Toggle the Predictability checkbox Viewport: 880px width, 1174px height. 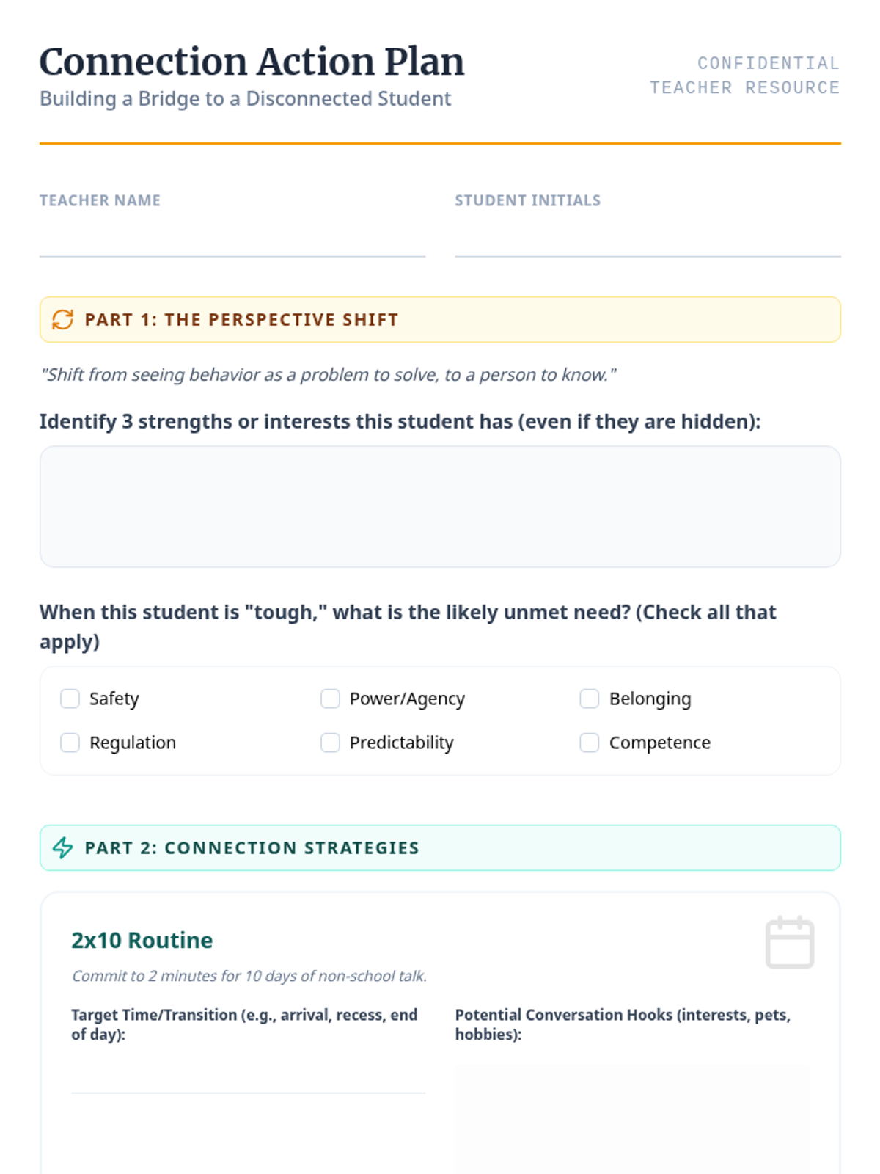[x=330, y=743]
